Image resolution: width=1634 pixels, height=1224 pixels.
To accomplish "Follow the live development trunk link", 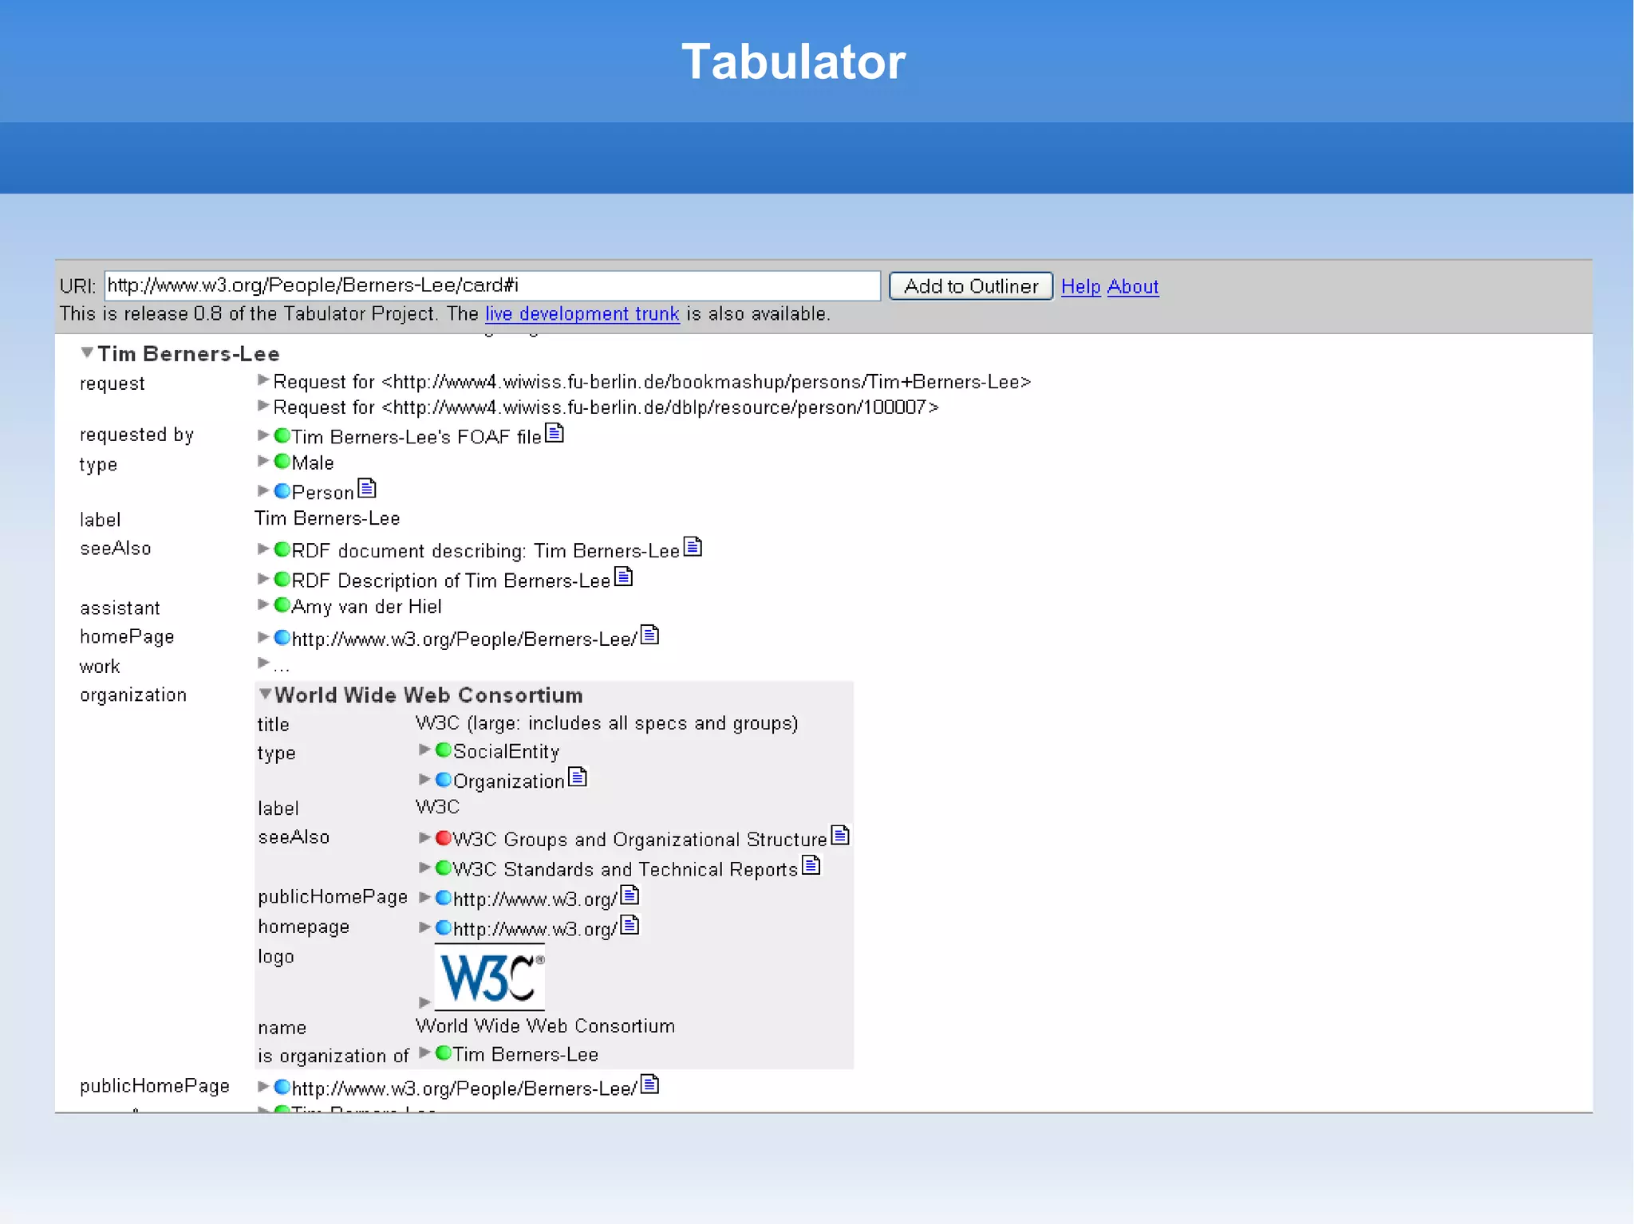I will pyautogui.click(x=582, y=313).
